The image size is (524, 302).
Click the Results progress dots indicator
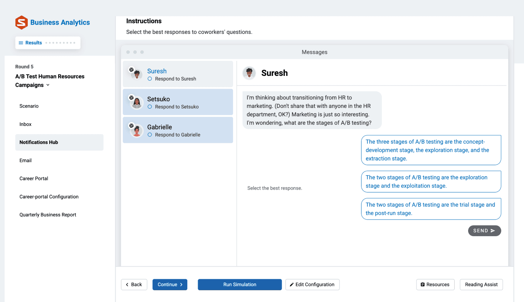[60, 43]
